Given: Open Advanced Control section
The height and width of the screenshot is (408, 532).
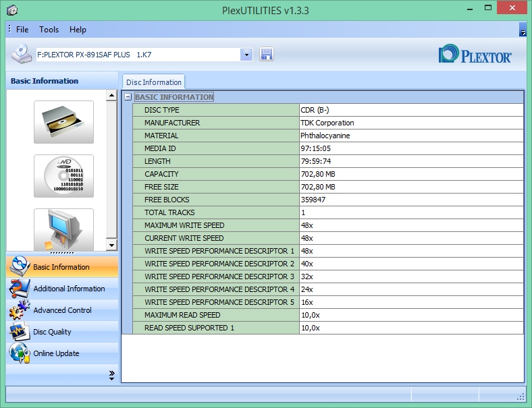Looking at the screenshot, I should [x=62, y=310].
